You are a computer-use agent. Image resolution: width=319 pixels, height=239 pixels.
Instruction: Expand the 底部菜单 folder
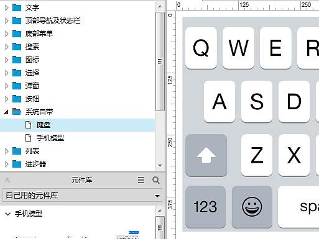(7, 34)
